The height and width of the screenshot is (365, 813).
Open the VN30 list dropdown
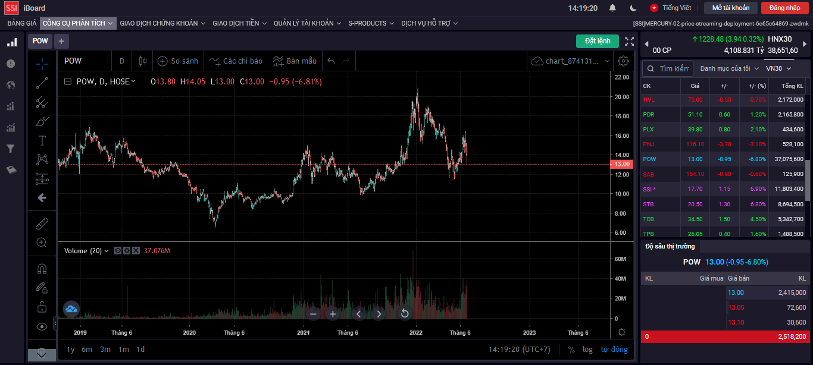click(x=778, y=68)
